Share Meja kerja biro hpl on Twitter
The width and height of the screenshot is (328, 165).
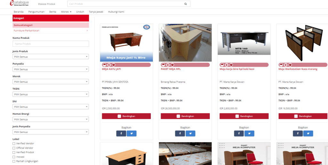coord(249,133)
